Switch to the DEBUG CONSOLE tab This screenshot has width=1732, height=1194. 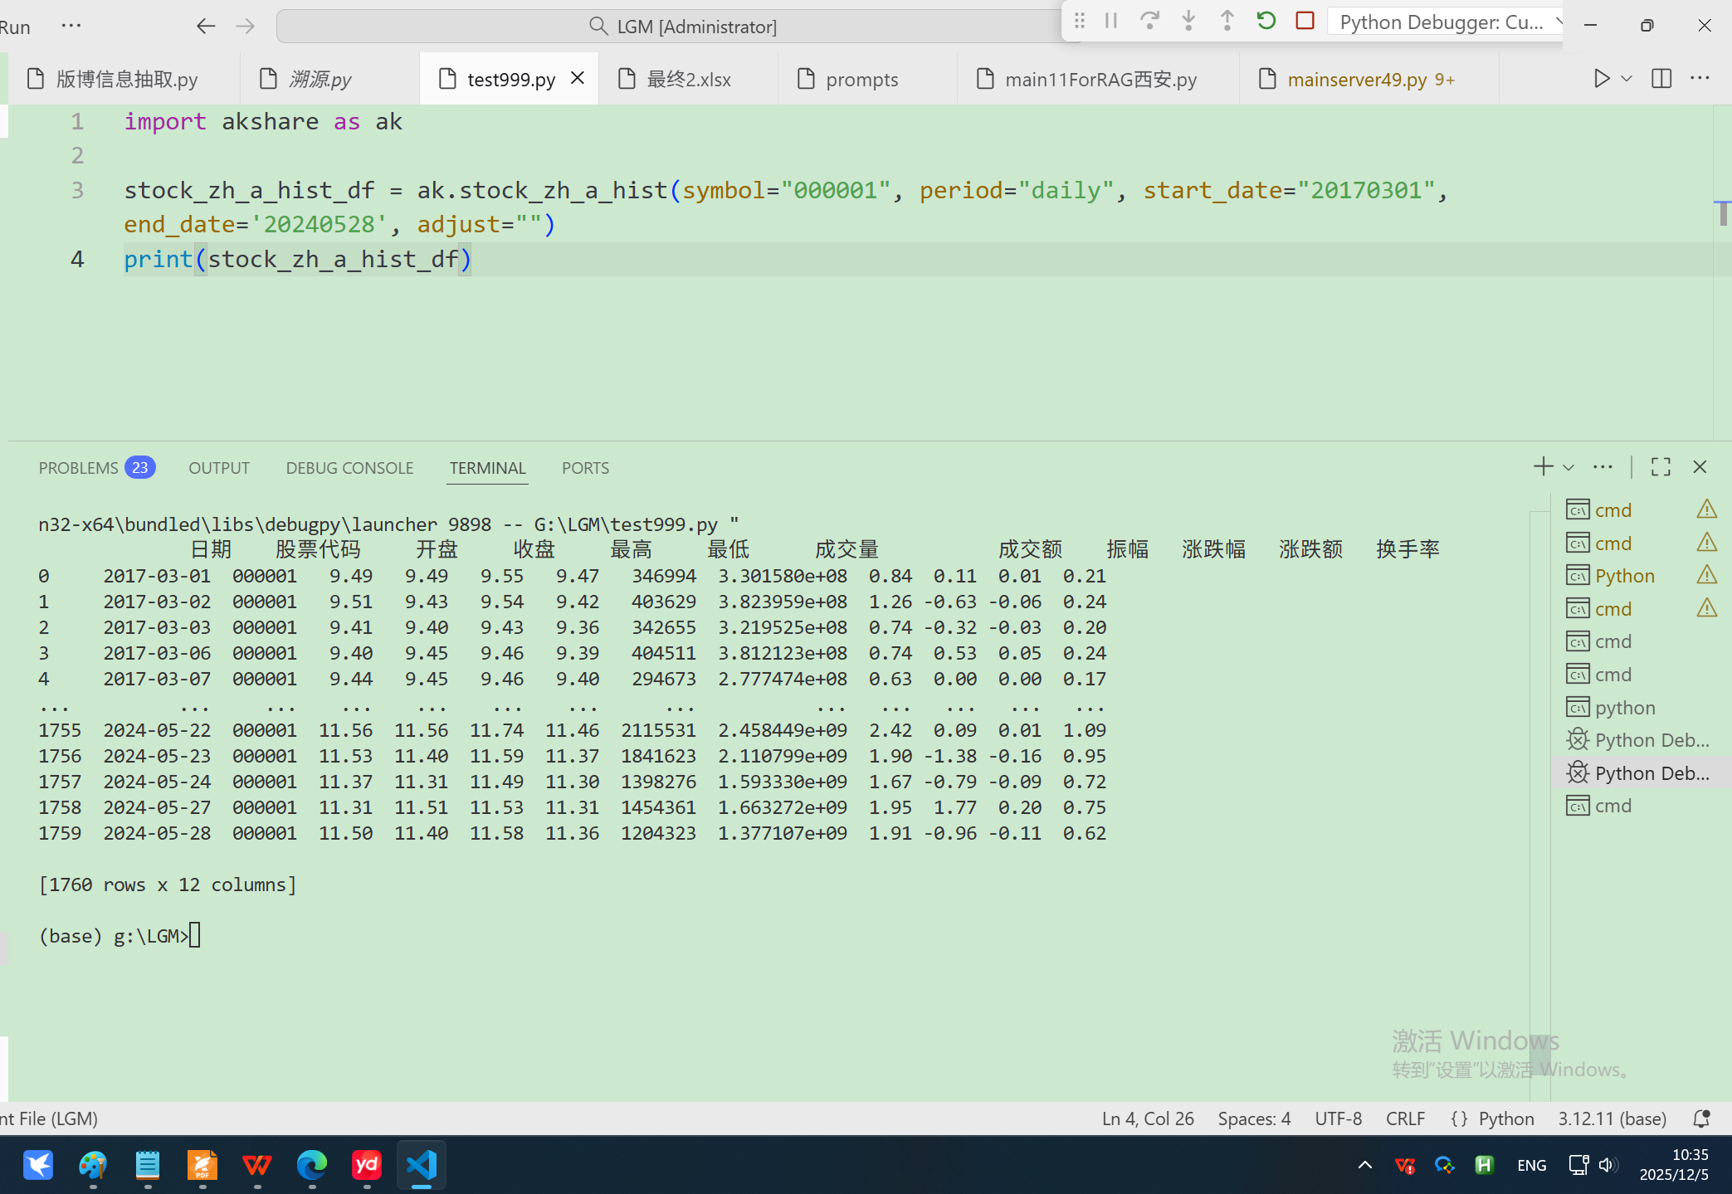(349, 468)
